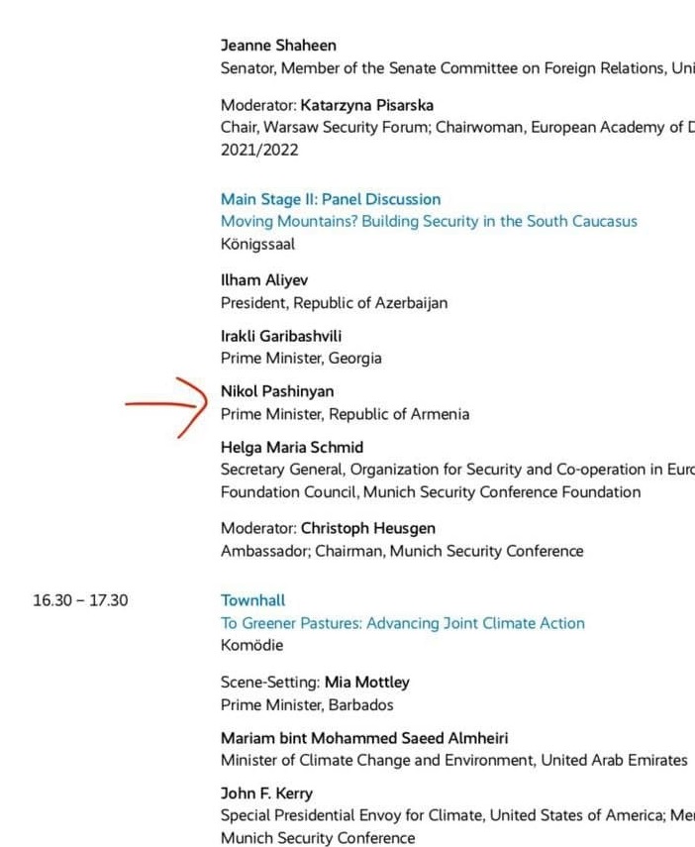
Task: Select moderator name Christoph Heusgen
Action: pos(367,528)
